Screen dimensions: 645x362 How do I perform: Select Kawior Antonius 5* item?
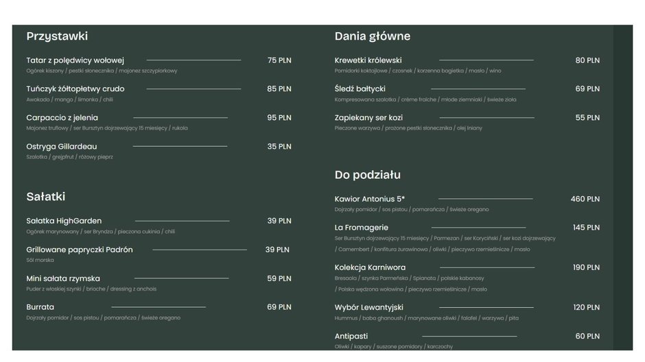(370, 199)
